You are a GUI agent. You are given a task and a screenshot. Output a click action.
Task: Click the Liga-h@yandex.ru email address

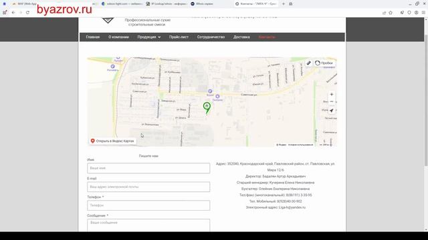292,207
